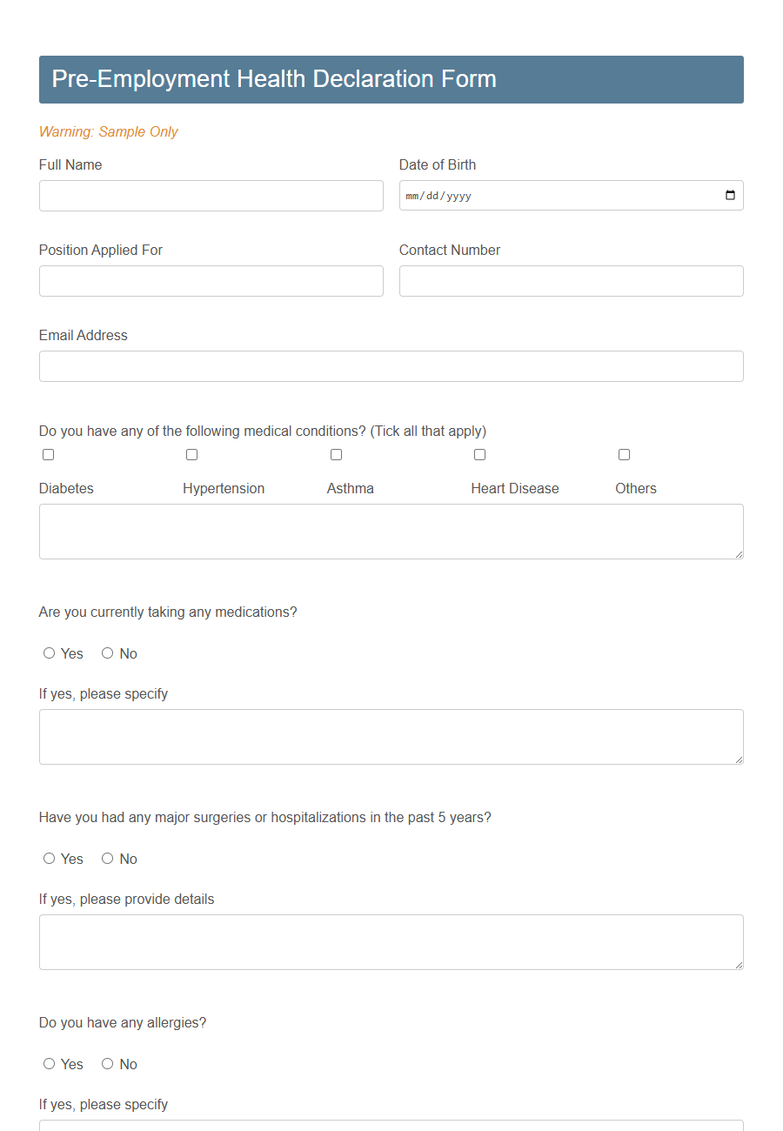Screen dimensions: 783x1131
Task: Check the Heart Disease checkbox
Action: click(479, 454)
